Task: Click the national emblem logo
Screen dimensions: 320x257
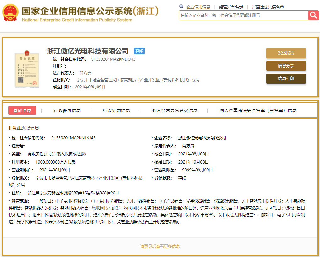Action: 10,13
